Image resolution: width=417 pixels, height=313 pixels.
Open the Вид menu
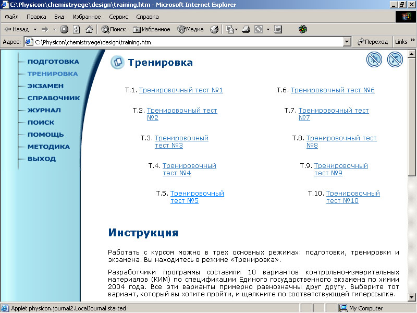[x=59, y=17]
